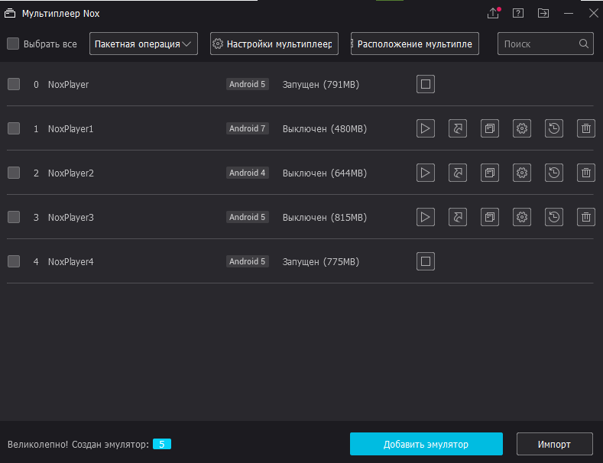Click the Поиск search field
This screenshot has height=463, width=603.
pos(538,44)
